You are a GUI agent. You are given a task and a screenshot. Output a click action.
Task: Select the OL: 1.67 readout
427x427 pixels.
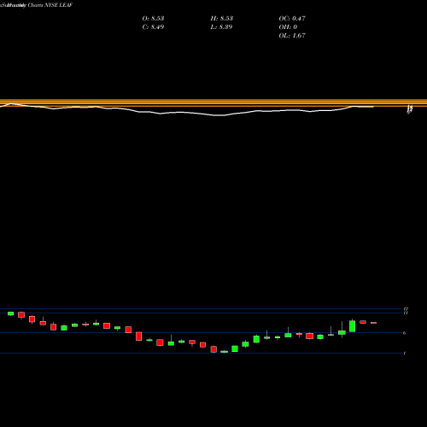292,35
